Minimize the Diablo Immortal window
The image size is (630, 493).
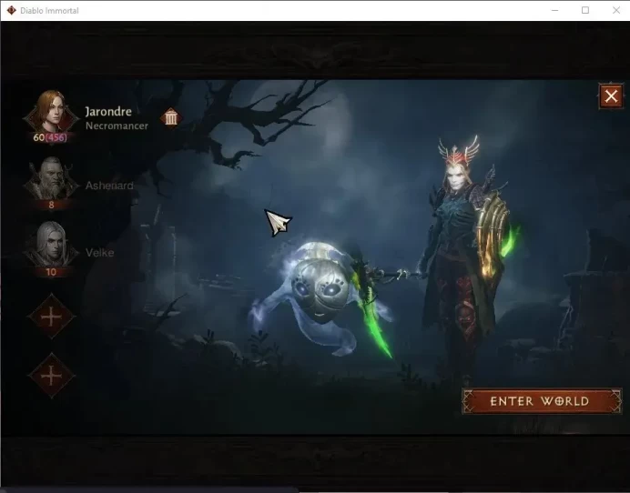click(x=554, y=10)
